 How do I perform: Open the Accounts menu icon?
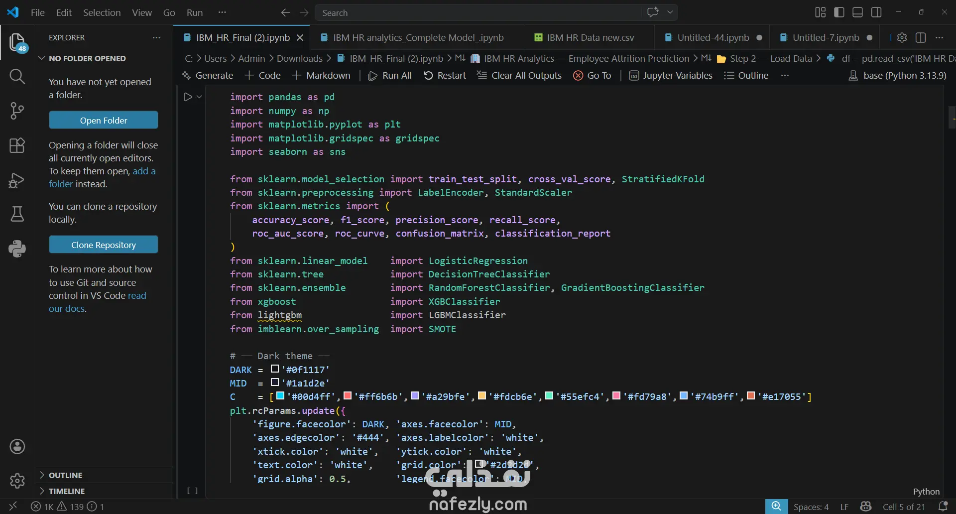pyautogui.click(x=17, y=447)
